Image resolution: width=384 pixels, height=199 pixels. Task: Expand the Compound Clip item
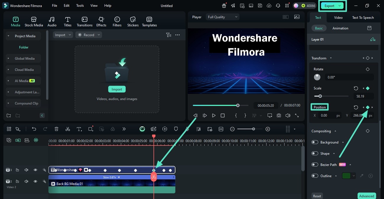tap(8, 103)
